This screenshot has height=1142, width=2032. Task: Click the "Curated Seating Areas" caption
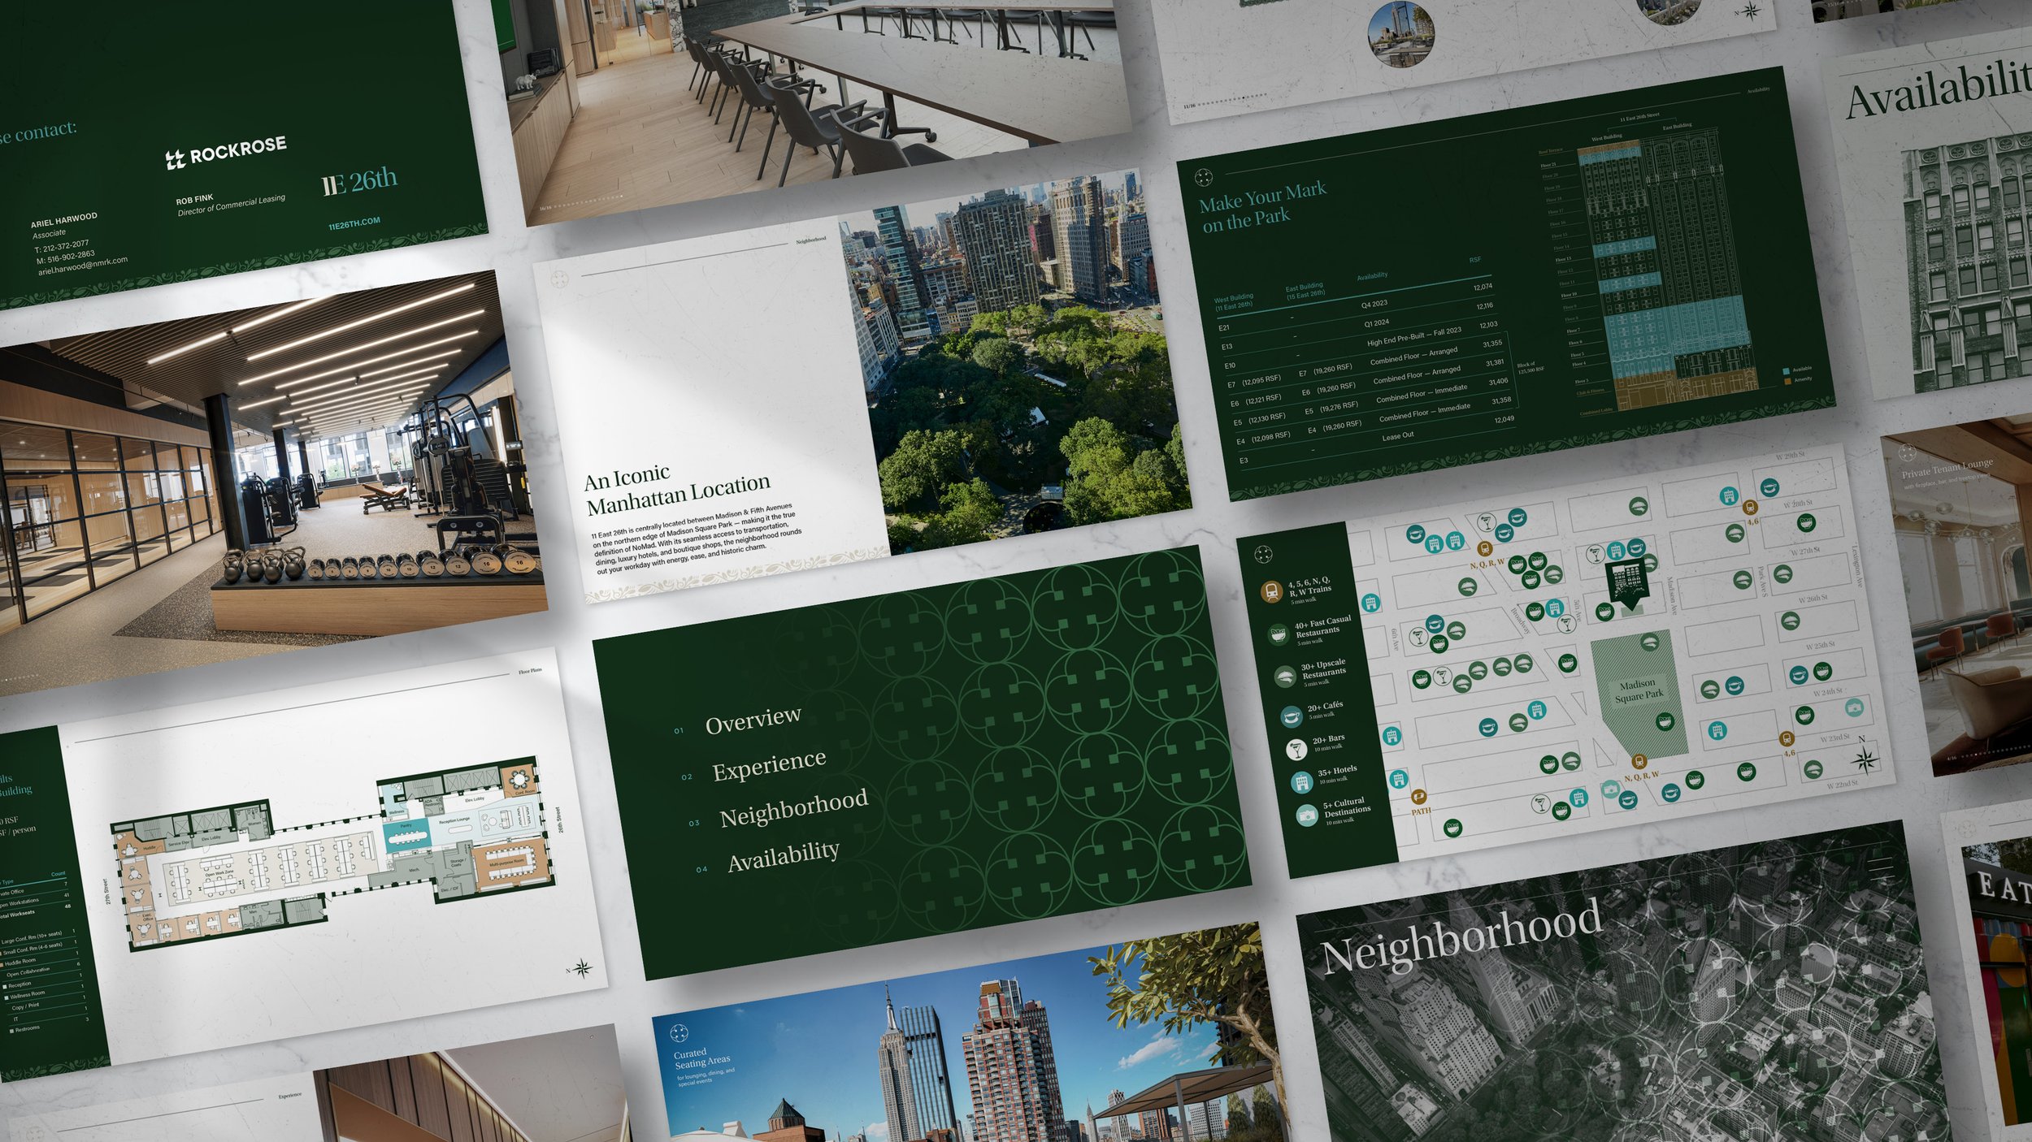pos(701,1057)
